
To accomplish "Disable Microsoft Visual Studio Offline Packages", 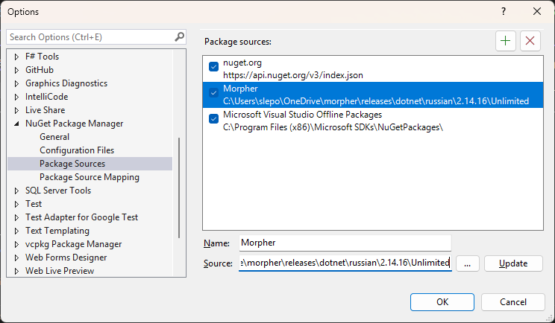I will coord(214,119).
